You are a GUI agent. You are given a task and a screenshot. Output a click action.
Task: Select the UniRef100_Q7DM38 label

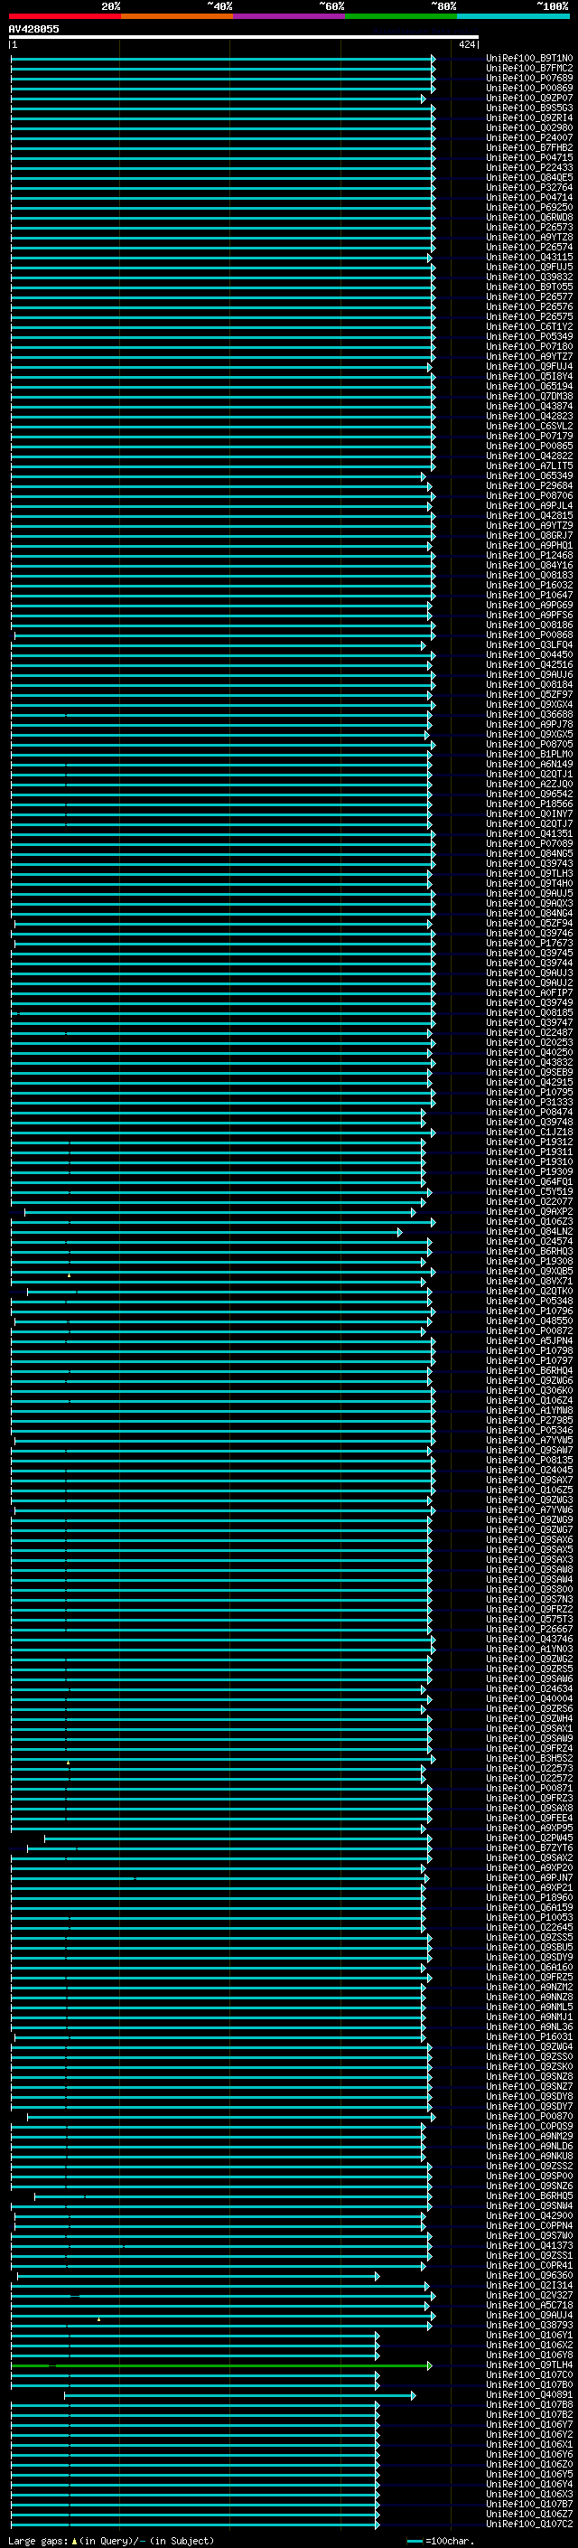(x=528, y=397)
